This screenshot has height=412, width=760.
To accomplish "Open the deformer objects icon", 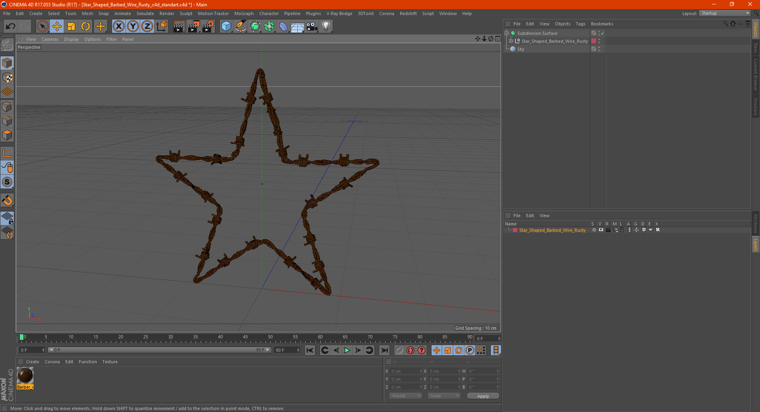I will point(283,27).
